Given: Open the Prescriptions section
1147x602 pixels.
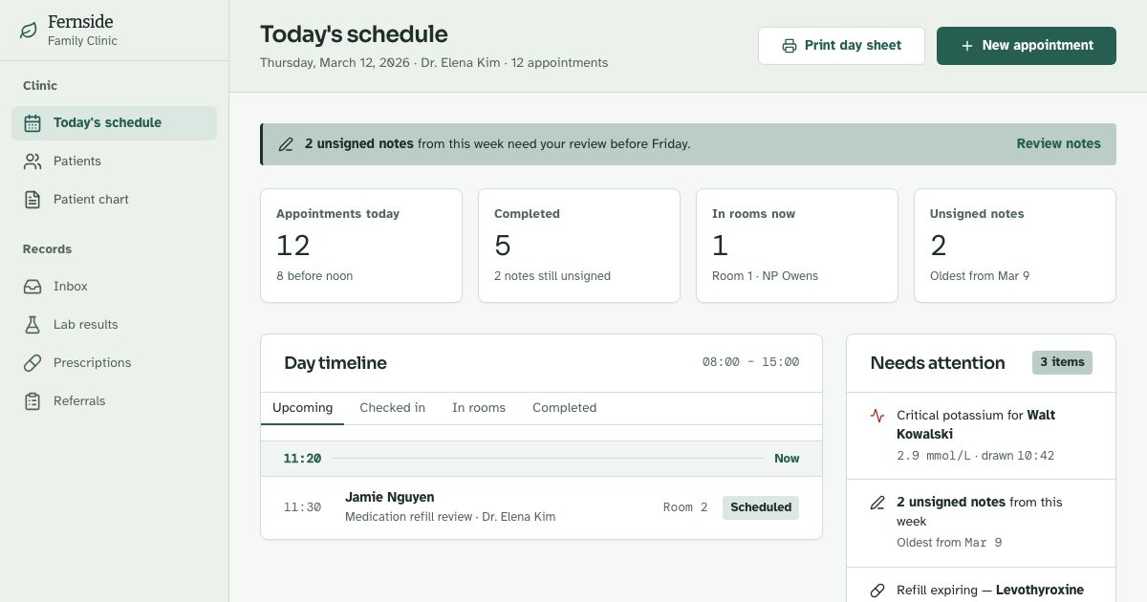Looking at the screenshot, I should (115, 363).
